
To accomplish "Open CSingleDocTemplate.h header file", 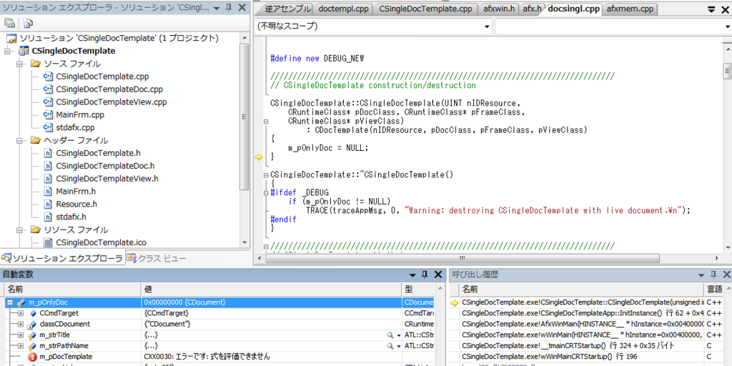I will tap(98, 153).
